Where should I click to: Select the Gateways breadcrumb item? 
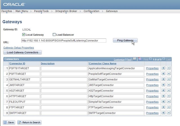pyautogui.click(x=112, y=11)
